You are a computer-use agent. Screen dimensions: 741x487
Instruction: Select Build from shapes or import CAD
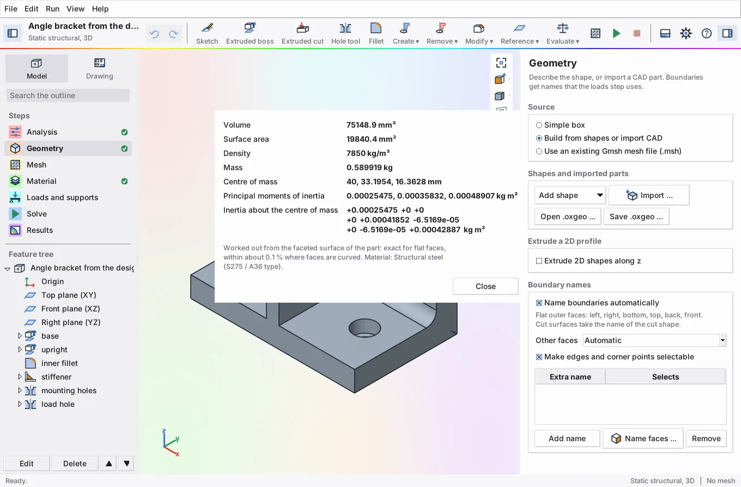599,138
